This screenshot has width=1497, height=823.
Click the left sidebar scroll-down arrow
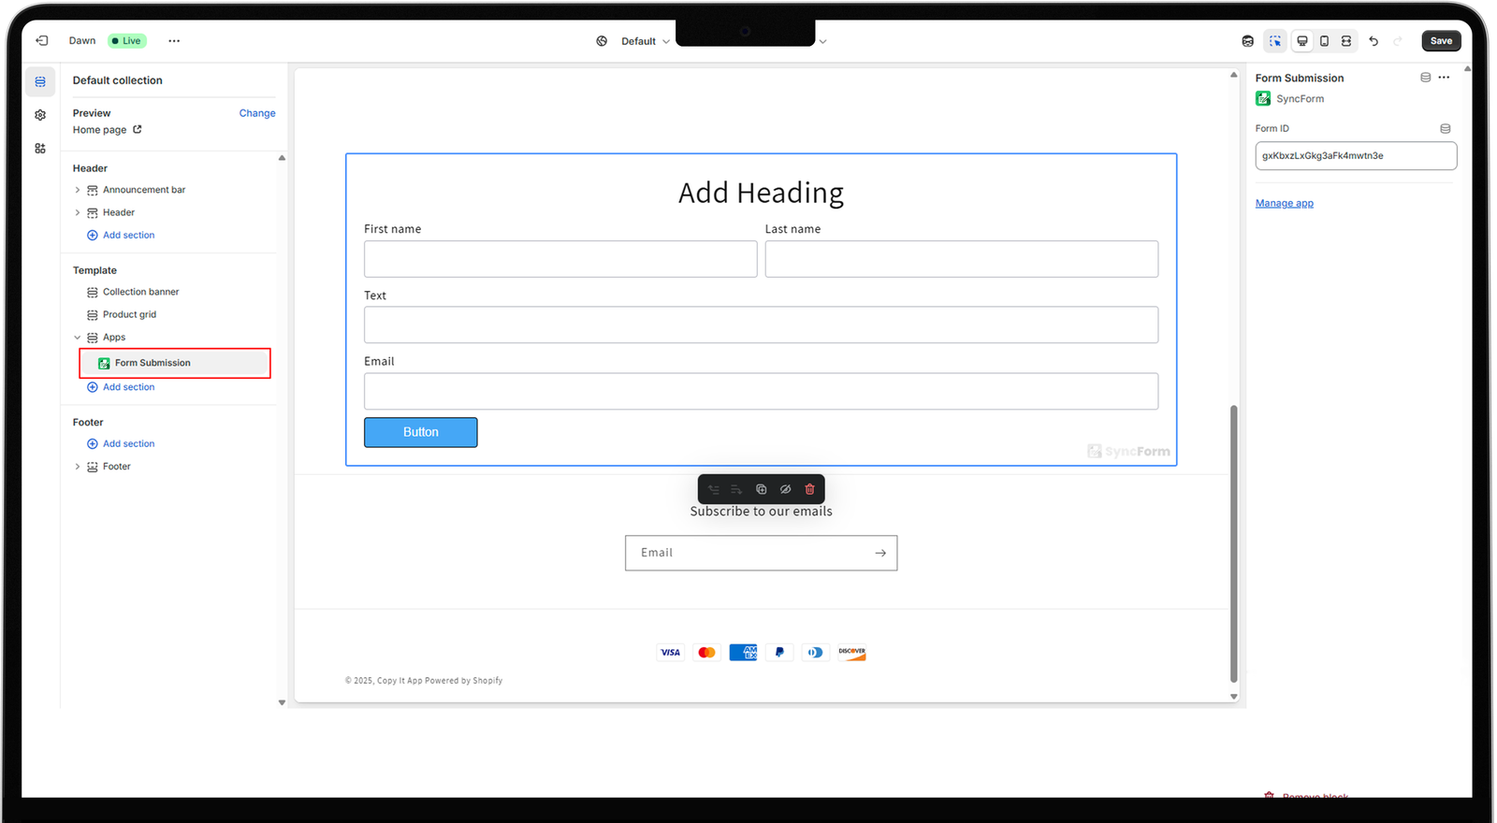[282, 702]
